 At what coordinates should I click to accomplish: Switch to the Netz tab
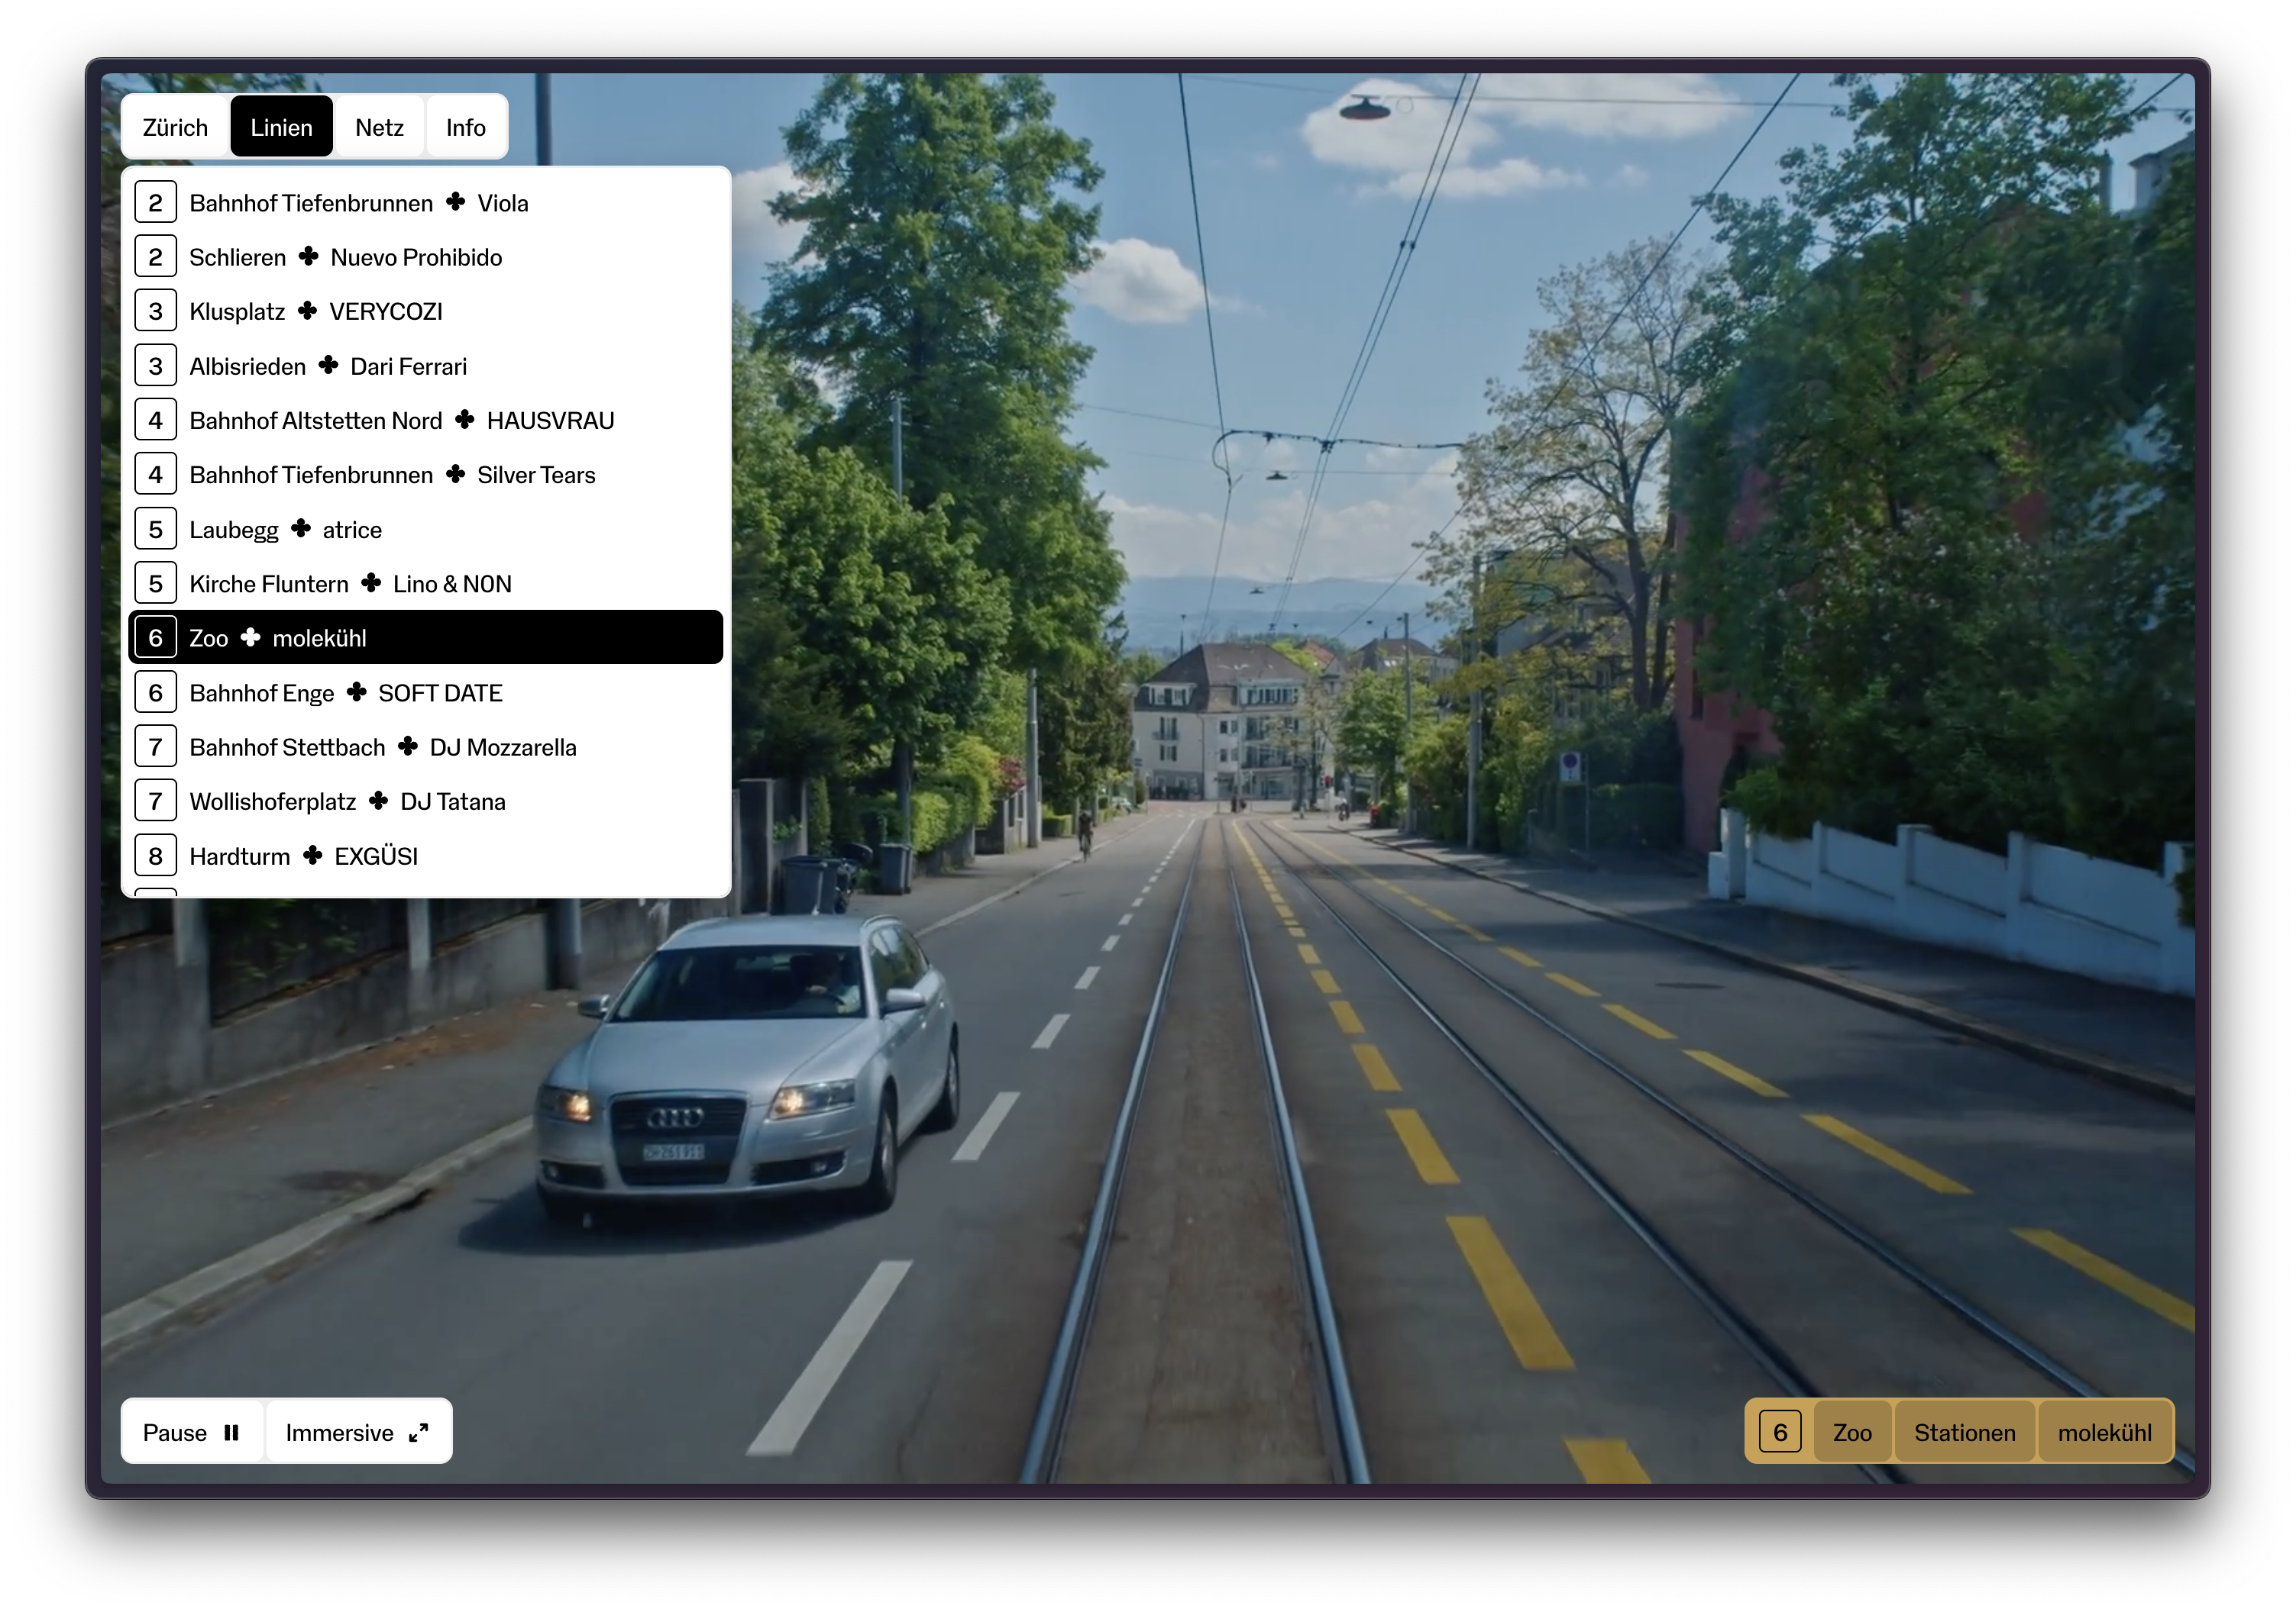click(379, 127)
